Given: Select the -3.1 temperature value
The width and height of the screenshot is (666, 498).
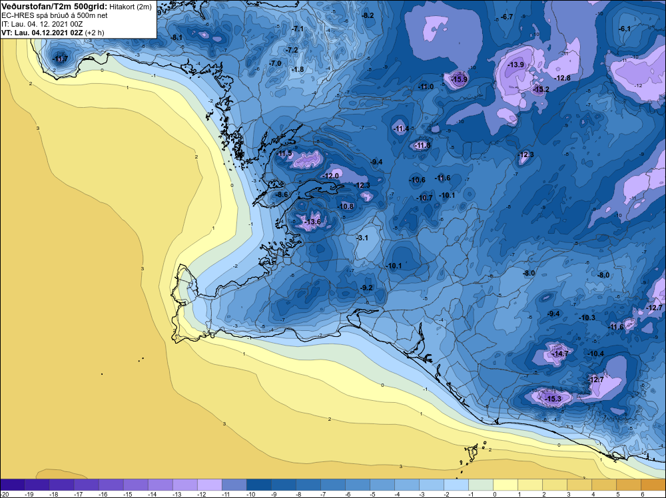Looking at the screenshot, I should point(362,238).
